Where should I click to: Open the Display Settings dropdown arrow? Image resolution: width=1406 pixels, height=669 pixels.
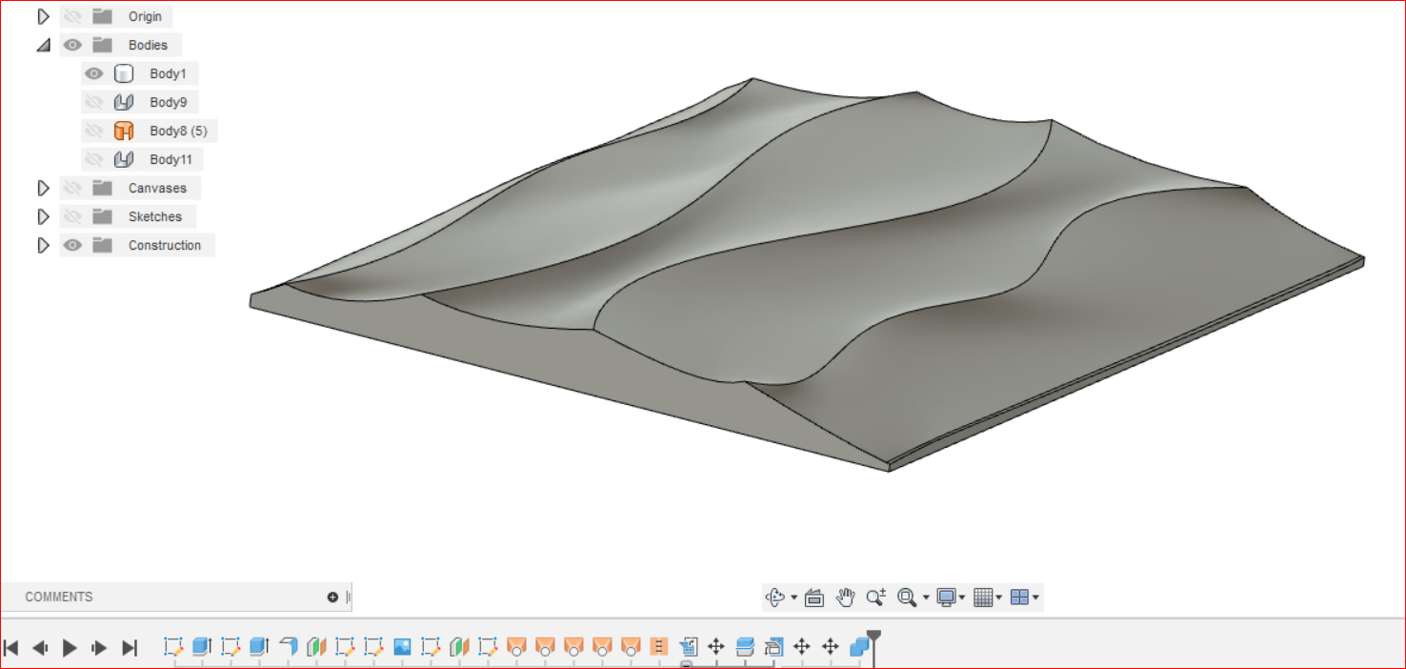(x=962, y=598)
